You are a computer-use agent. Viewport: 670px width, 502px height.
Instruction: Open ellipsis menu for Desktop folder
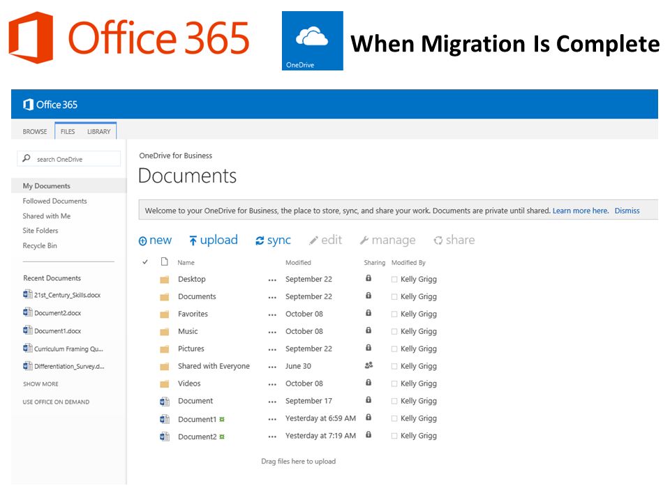click(x=272, y=280)
